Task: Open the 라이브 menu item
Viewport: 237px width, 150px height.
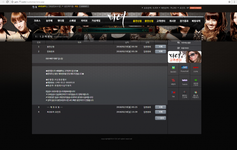Action: pyautogui.click(x=84, y=21)
